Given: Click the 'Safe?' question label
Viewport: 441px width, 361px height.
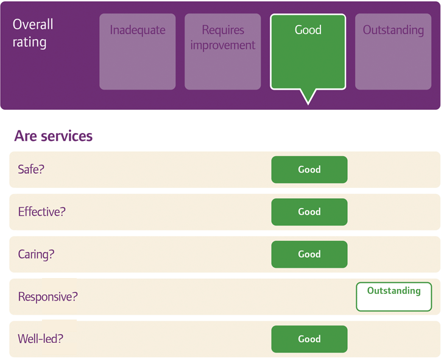Looking at the screenshot, I should coord(31,170).
